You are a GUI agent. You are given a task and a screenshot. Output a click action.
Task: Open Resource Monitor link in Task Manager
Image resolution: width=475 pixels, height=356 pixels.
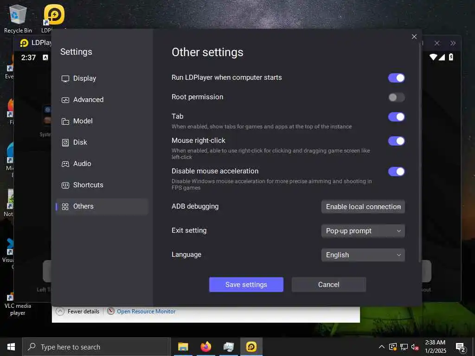(x=146, y=311)
